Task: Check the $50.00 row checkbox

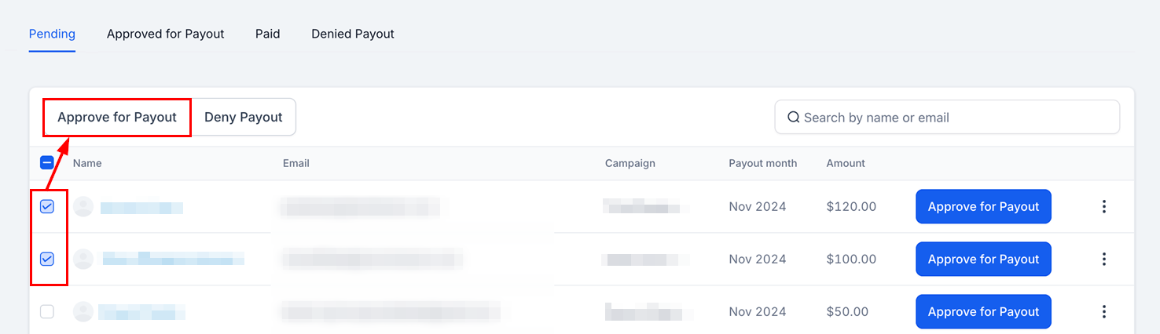Action: pos(47,312)
